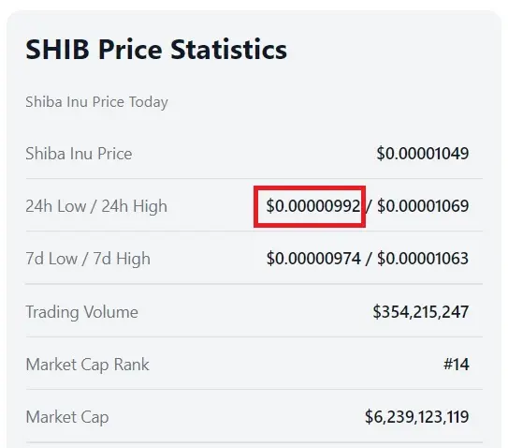Click the Shiba Inu Price label
508x448 pixels.
click(79, 154)
